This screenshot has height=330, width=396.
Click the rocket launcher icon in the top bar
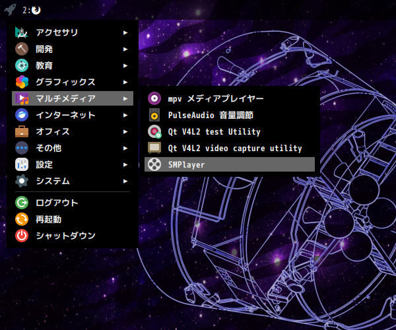(x=10, y=10)
